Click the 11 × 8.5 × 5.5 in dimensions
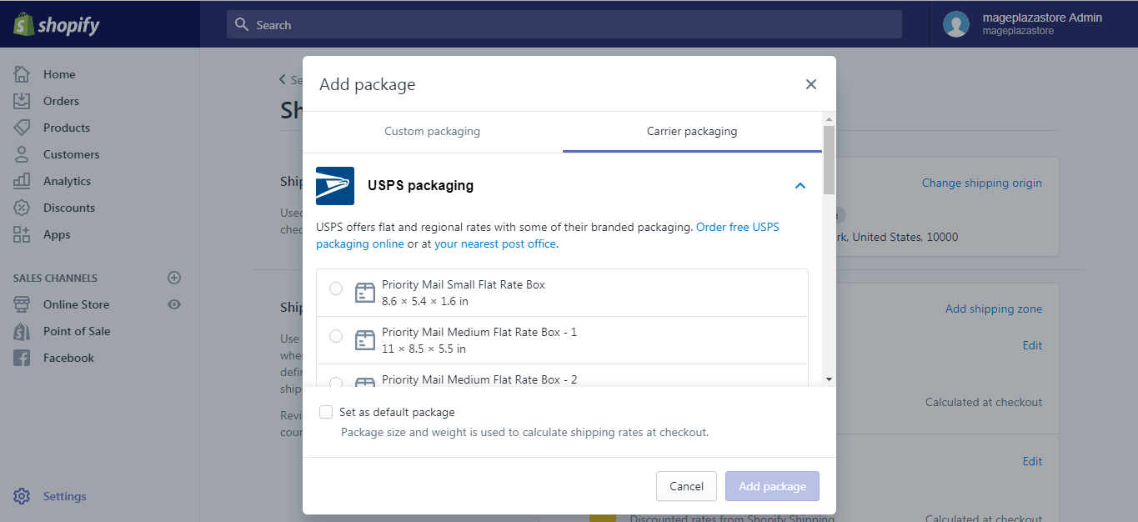Screen dimensions: 1138x522 [x=424, y=349]
